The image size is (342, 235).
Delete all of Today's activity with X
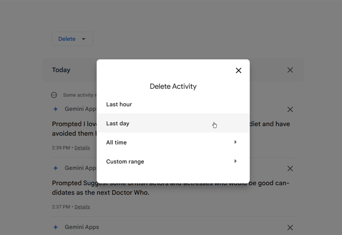pos(290,70)
